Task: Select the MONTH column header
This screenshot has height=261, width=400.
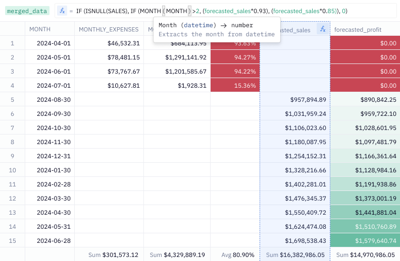Action: point(40,30)
